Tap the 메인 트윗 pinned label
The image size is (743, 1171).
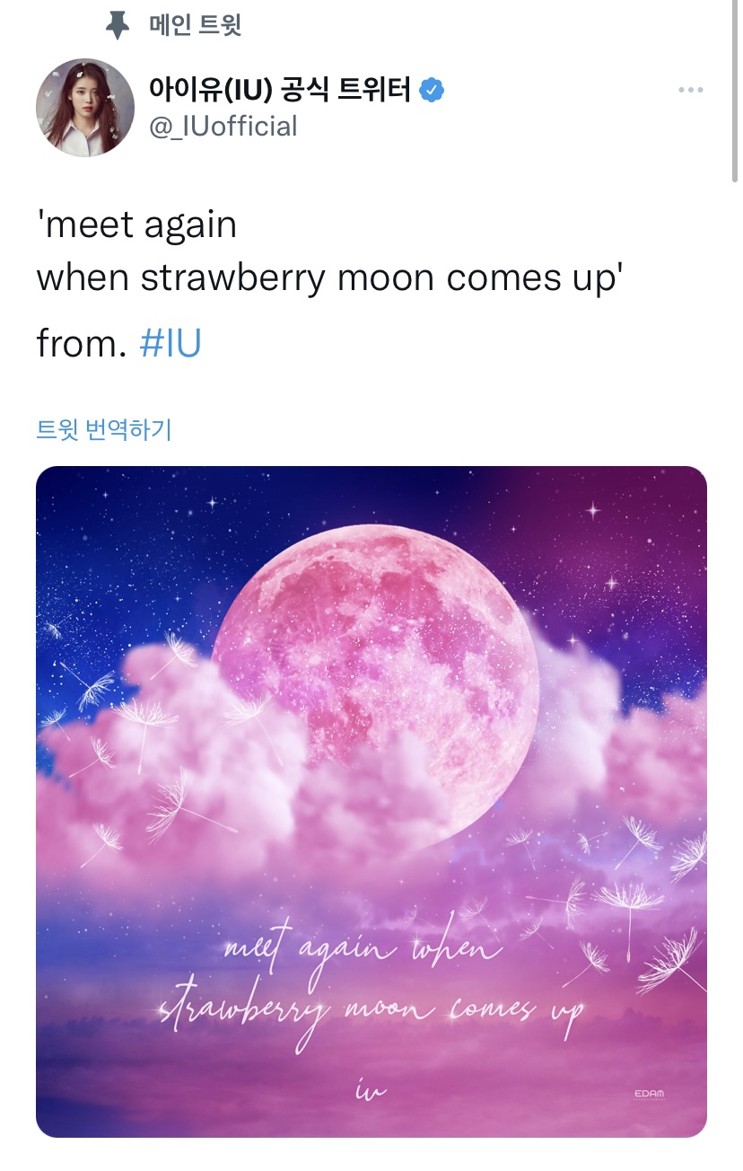click(195, 25)
